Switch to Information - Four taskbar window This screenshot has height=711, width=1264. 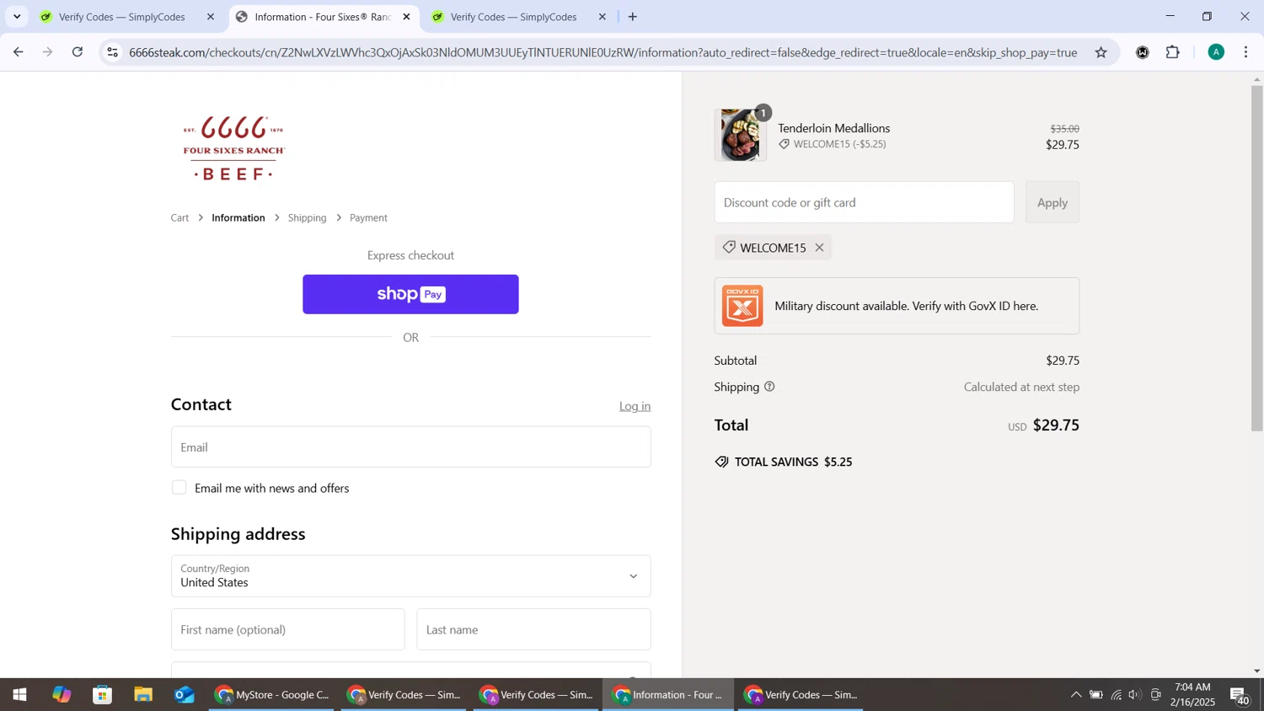coord(668,695)
